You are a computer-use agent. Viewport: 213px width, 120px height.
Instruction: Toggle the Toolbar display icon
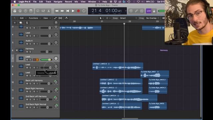(x=31, y=11)
